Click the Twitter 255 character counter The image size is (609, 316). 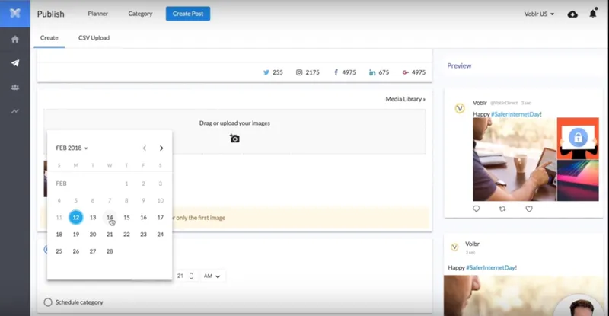273,72
